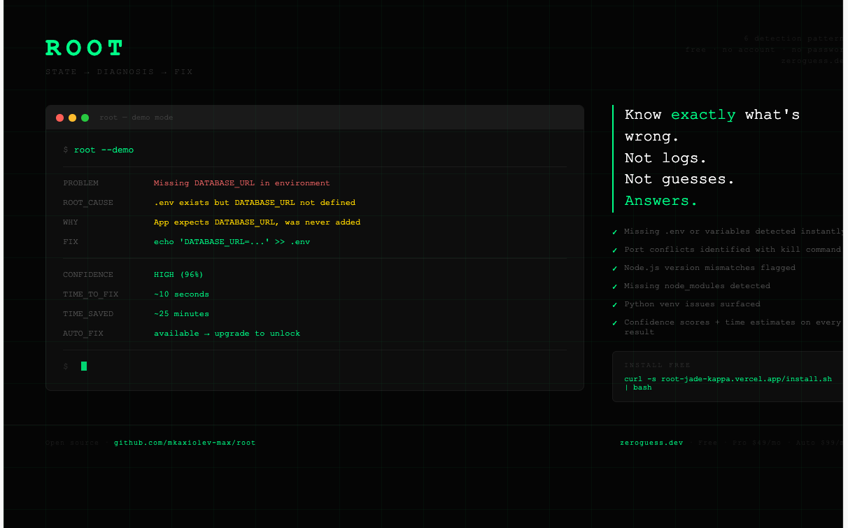The height and width of the screenshot is (528, 848).
Task: Click the ROOT logo heading
Action: (85, 48)
